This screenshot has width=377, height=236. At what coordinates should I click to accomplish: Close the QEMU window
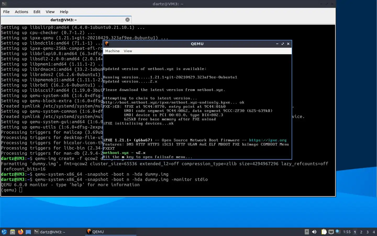(288, 44)
